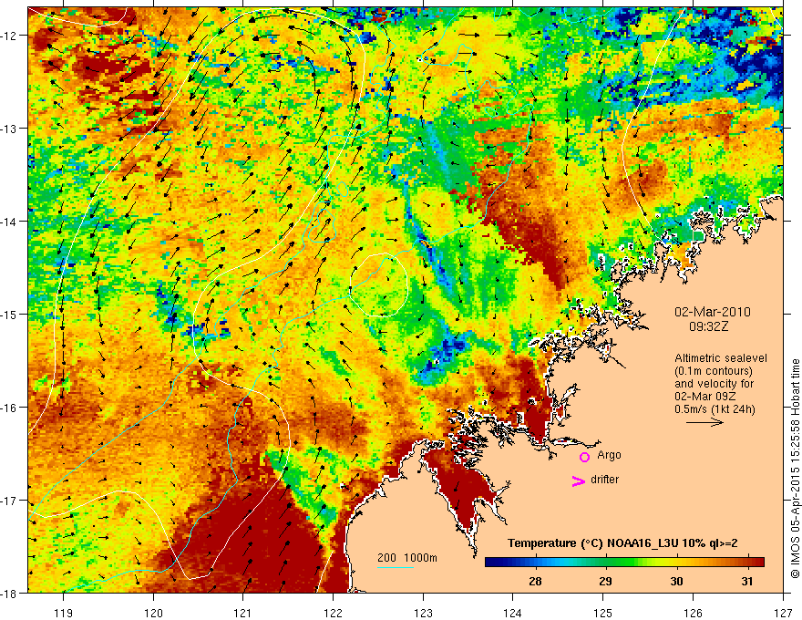Click the magenta Argo circle legend symbol
The height and width of the screenshot is (620, 802).
(584, 458)
